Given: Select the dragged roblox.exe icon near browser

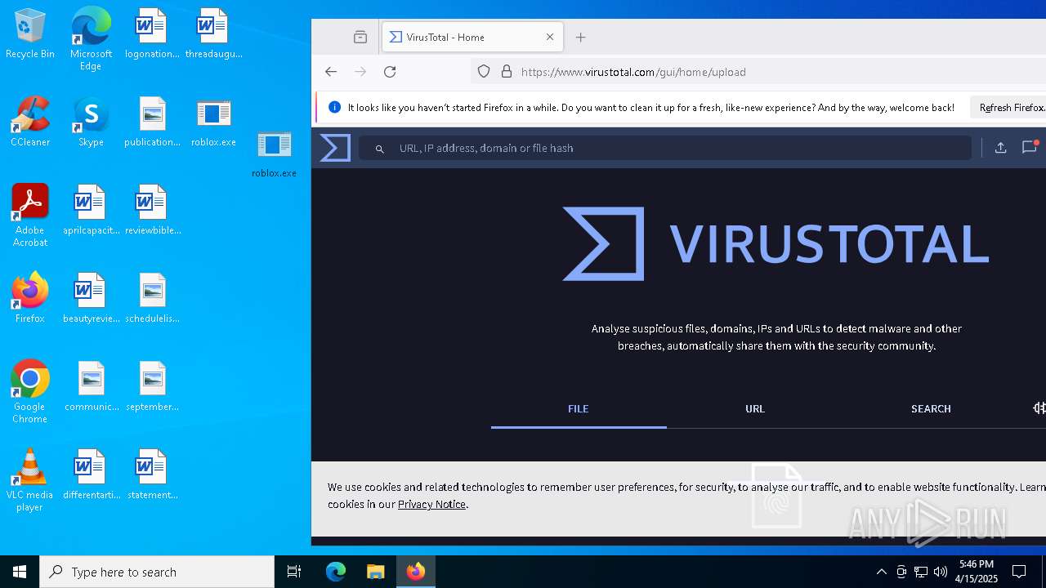Looking at the screenshot, I should (x=274, y=154).
